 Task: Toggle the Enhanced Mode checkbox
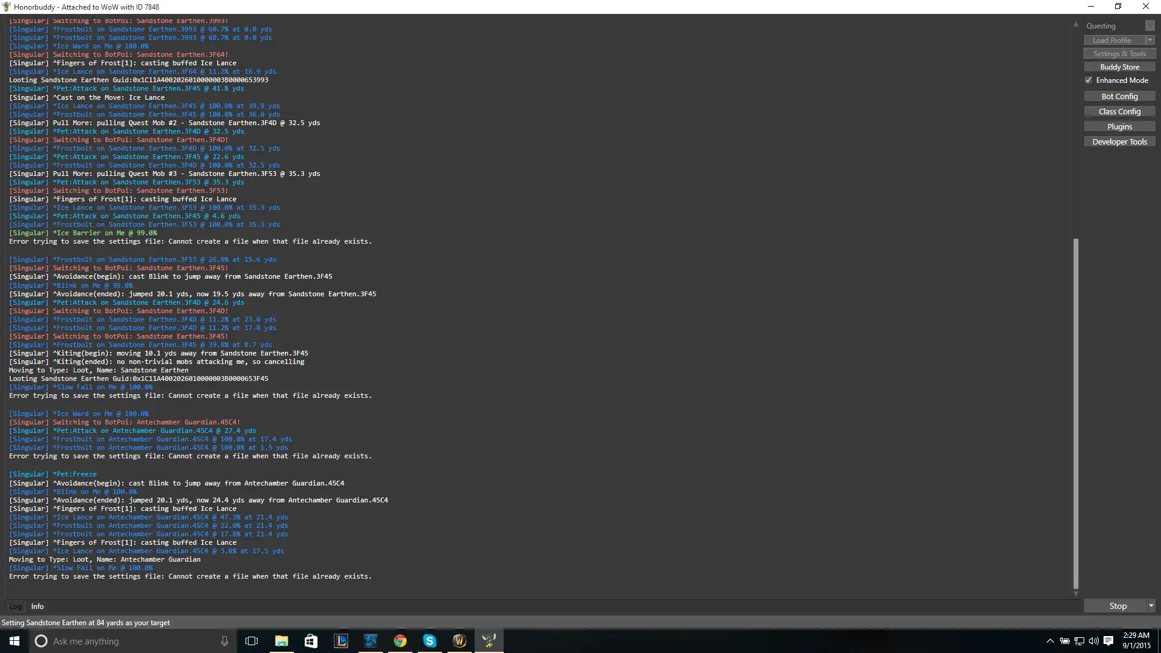(1088, 80)
